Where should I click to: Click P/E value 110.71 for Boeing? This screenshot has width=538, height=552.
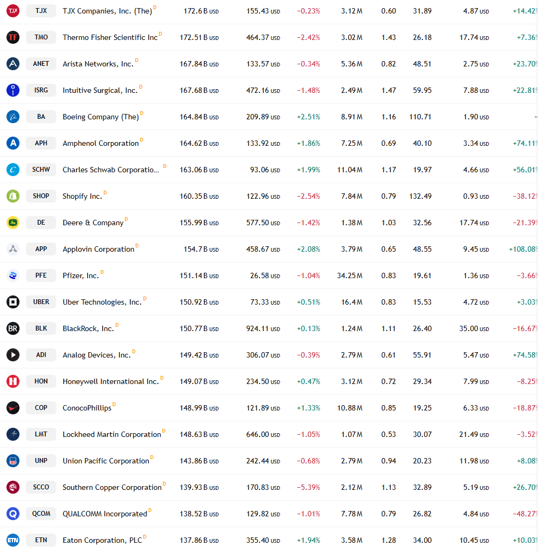pyautogui.click(x=420, y=117)
